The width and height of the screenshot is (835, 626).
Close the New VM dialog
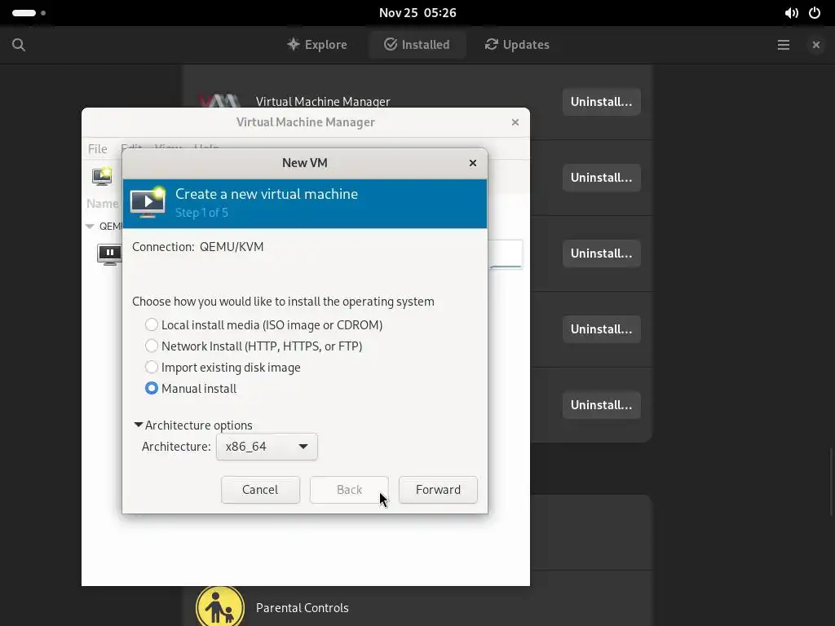[473, 163]
